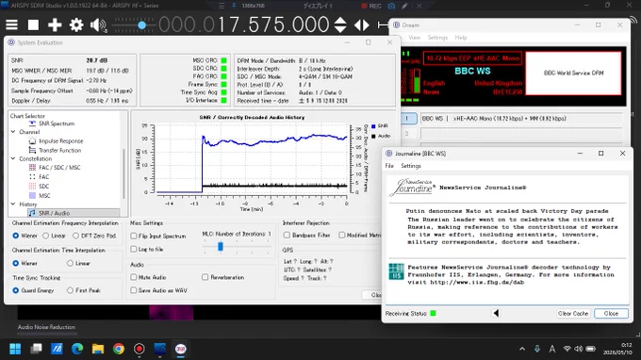The height and width of the screenshot is (360, 641).
Task: Click the Clear Cache button
Action: pos(573,314)
